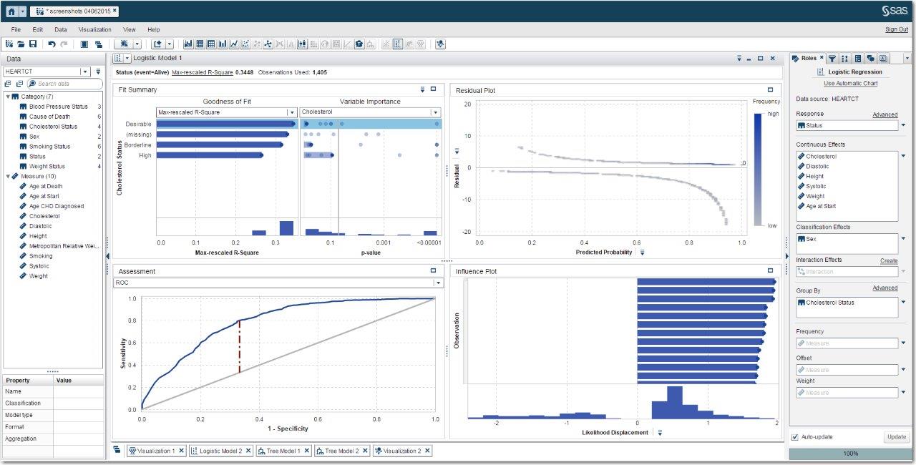916x465 pixels.
Task: Open the Max-rescaled R-Square fit dropdown
Action: point(291,112)
